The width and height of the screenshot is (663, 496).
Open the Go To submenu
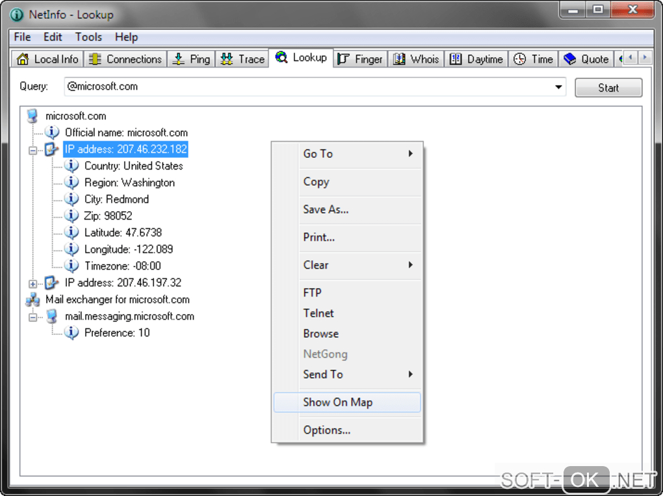pos(347,154)
